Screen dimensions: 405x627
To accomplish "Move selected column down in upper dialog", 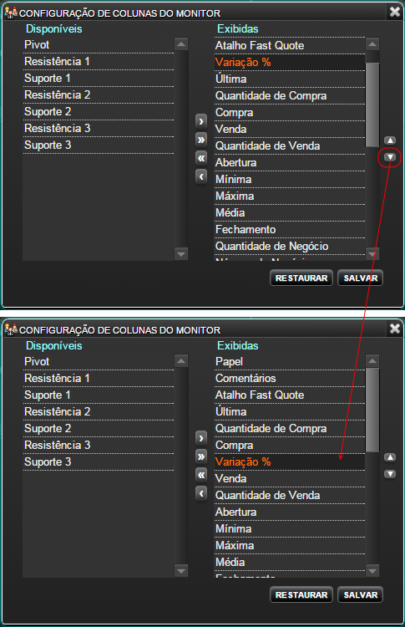I will pyautogui.click(x=390, y=157).
